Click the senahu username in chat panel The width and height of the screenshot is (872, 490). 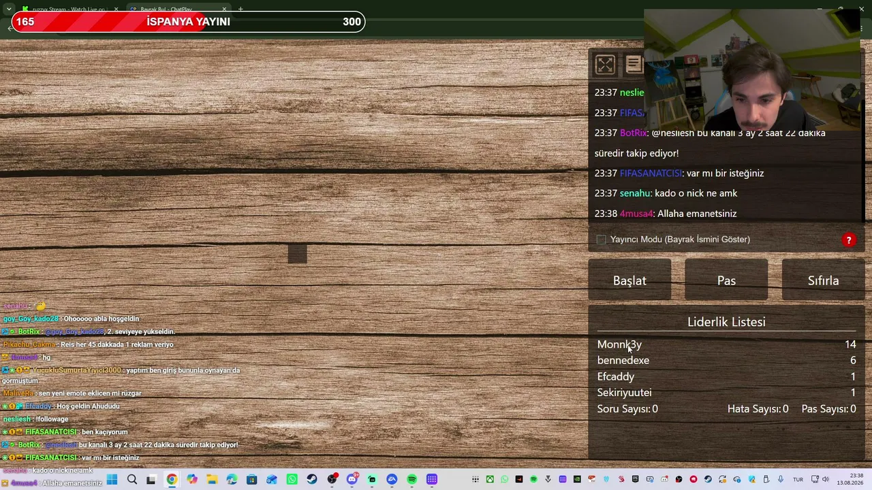click(636, 193)
